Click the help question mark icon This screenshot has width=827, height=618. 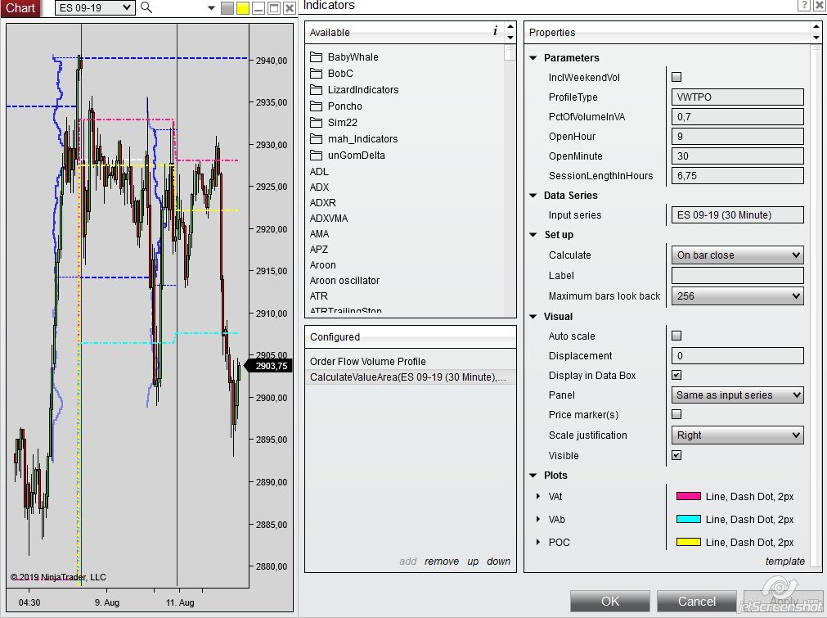pyautogui.click(x=802, y=6)
